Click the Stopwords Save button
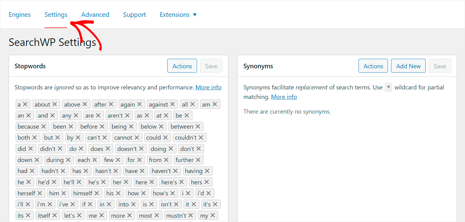 (x=211, y=66)
